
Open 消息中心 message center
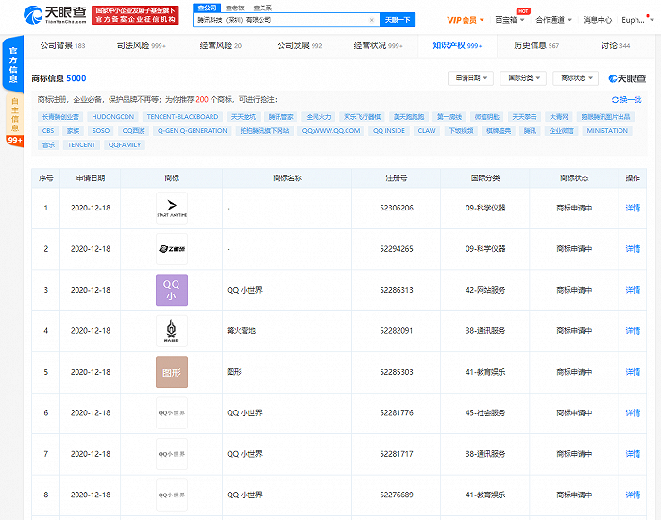click(x=597, y=20)
